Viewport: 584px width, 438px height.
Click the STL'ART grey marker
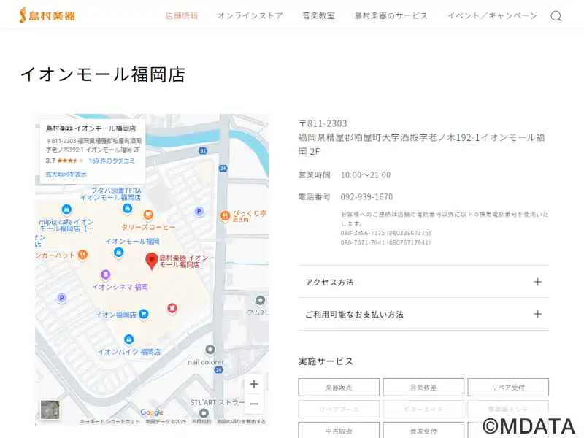click(204, 413)
